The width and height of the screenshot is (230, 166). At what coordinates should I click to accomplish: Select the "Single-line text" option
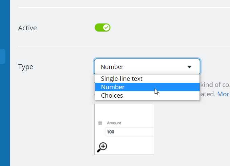point(122,79)
